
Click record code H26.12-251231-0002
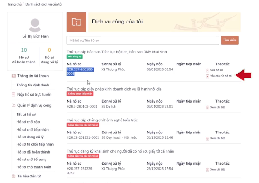click(83, 137)
